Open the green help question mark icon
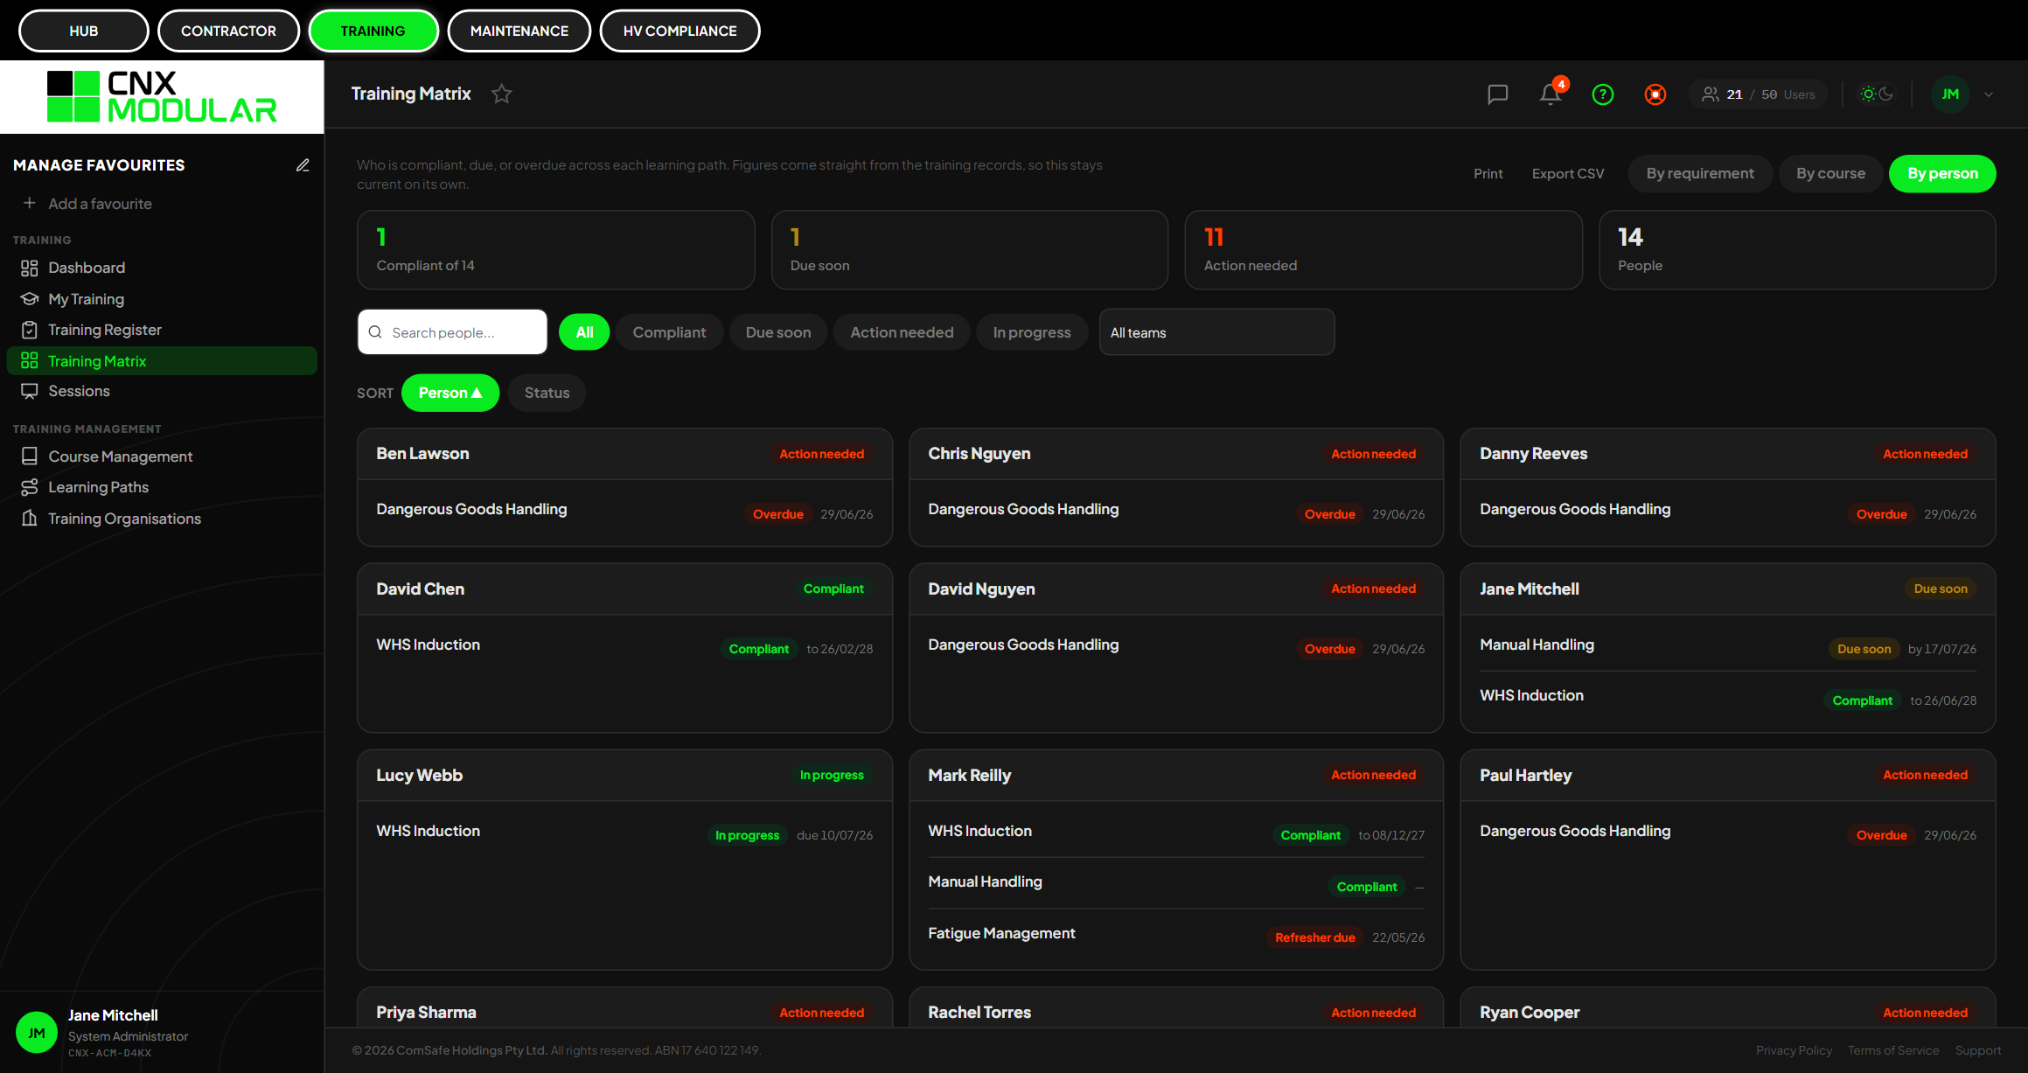This screenshot has width=2028, height=1073. tap(1603, 94)
